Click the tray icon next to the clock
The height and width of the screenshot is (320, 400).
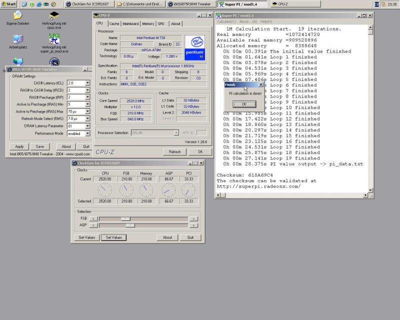(x=383, y=4)
